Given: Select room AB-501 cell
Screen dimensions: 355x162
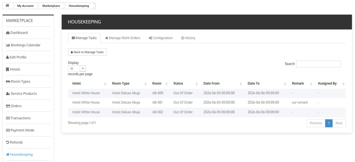Looking at the screenshot, I should pos(158,103).
